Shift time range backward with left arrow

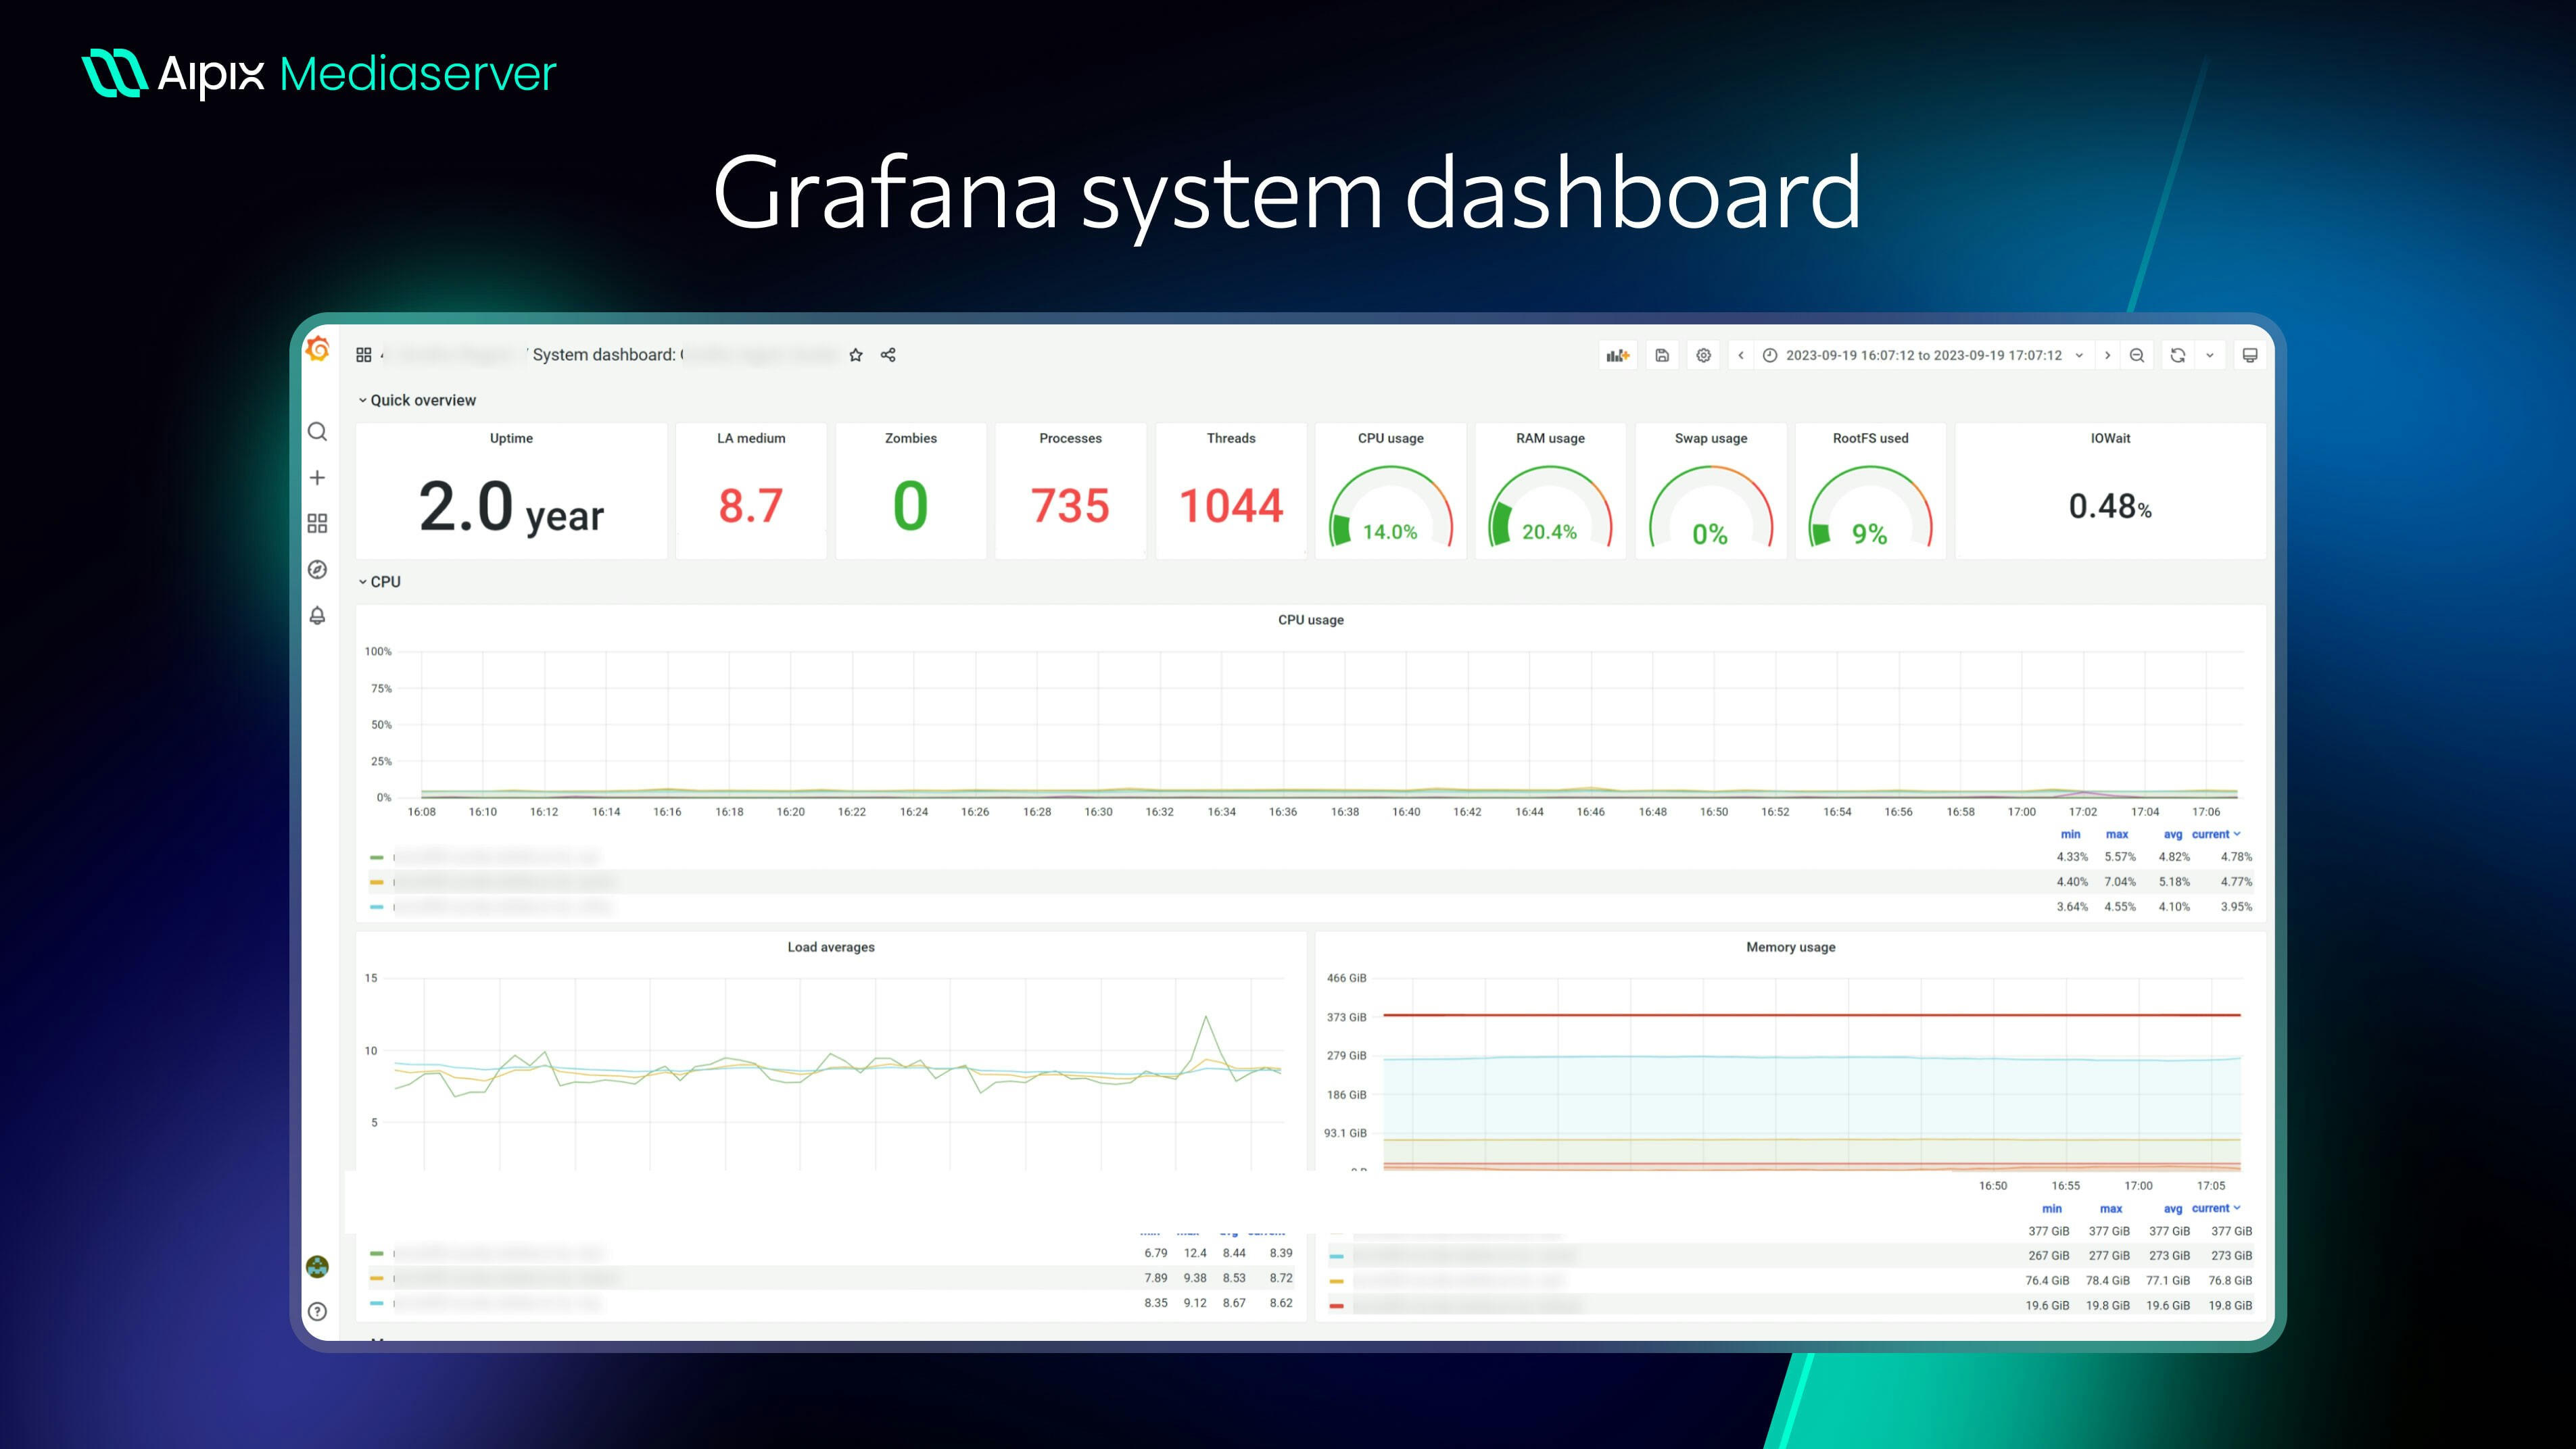(1741, 355)
